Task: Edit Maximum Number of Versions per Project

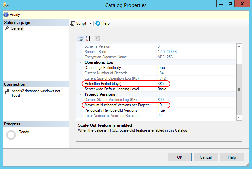Action: tap(196, 105)
